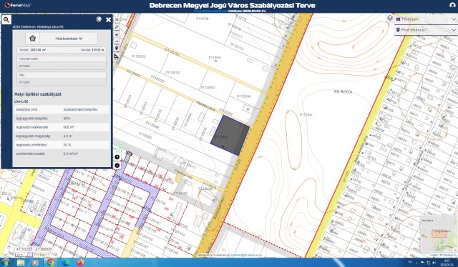The height and width of the screenshot is (267, 458).
Task: Click the Földrészletek button
Action: 69,39
